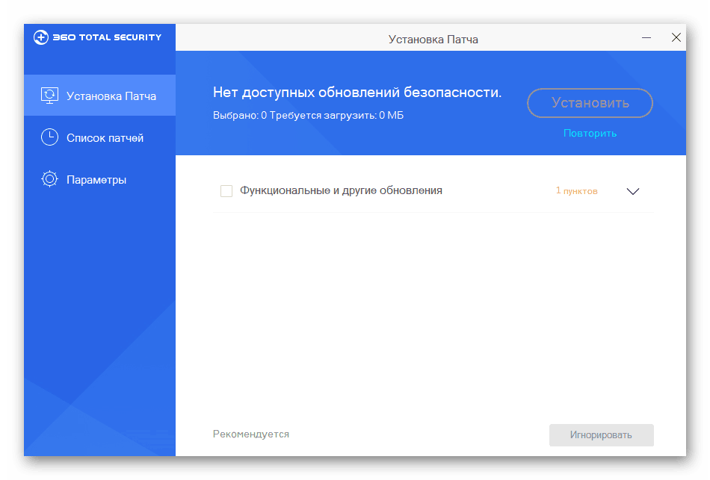Expand the Функциональные и другие обновления group
This screenshot has width=710, height=480.
coord(632,191)
